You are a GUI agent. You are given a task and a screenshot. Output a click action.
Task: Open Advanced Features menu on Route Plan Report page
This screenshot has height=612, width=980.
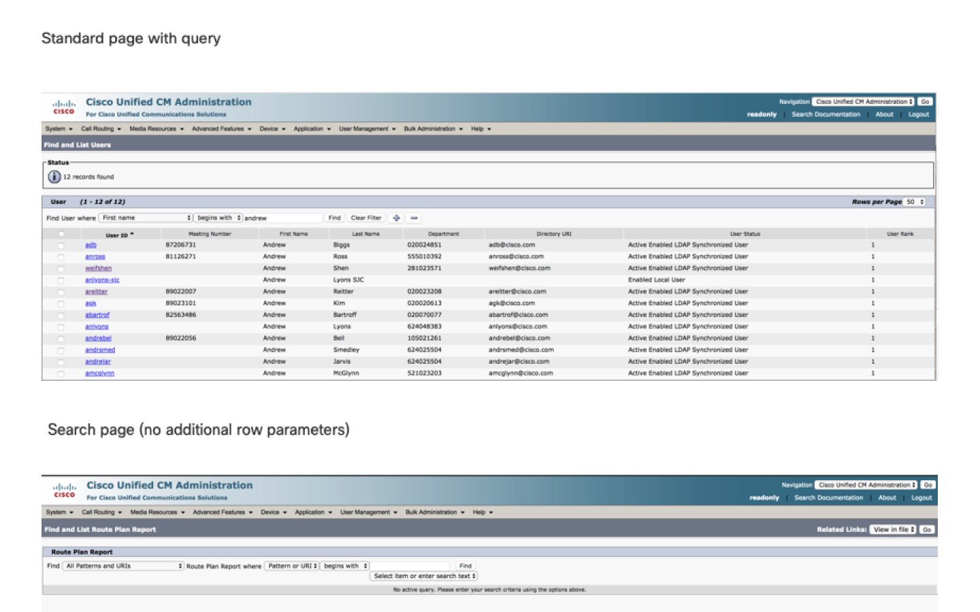[223, 512]
